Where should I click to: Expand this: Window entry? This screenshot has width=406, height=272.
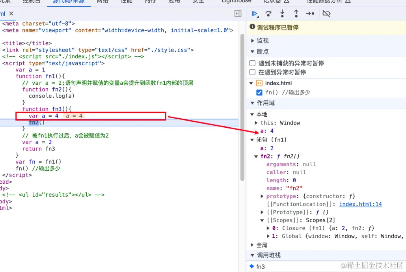[x=256, y=123]
